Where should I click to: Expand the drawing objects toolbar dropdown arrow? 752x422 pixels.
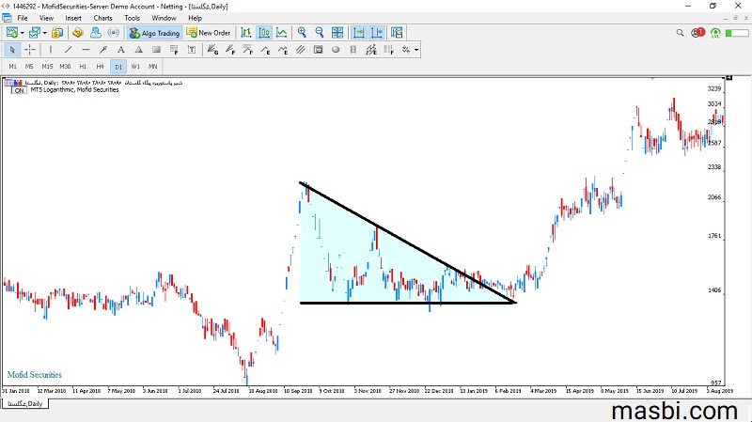tap(416, 50)
